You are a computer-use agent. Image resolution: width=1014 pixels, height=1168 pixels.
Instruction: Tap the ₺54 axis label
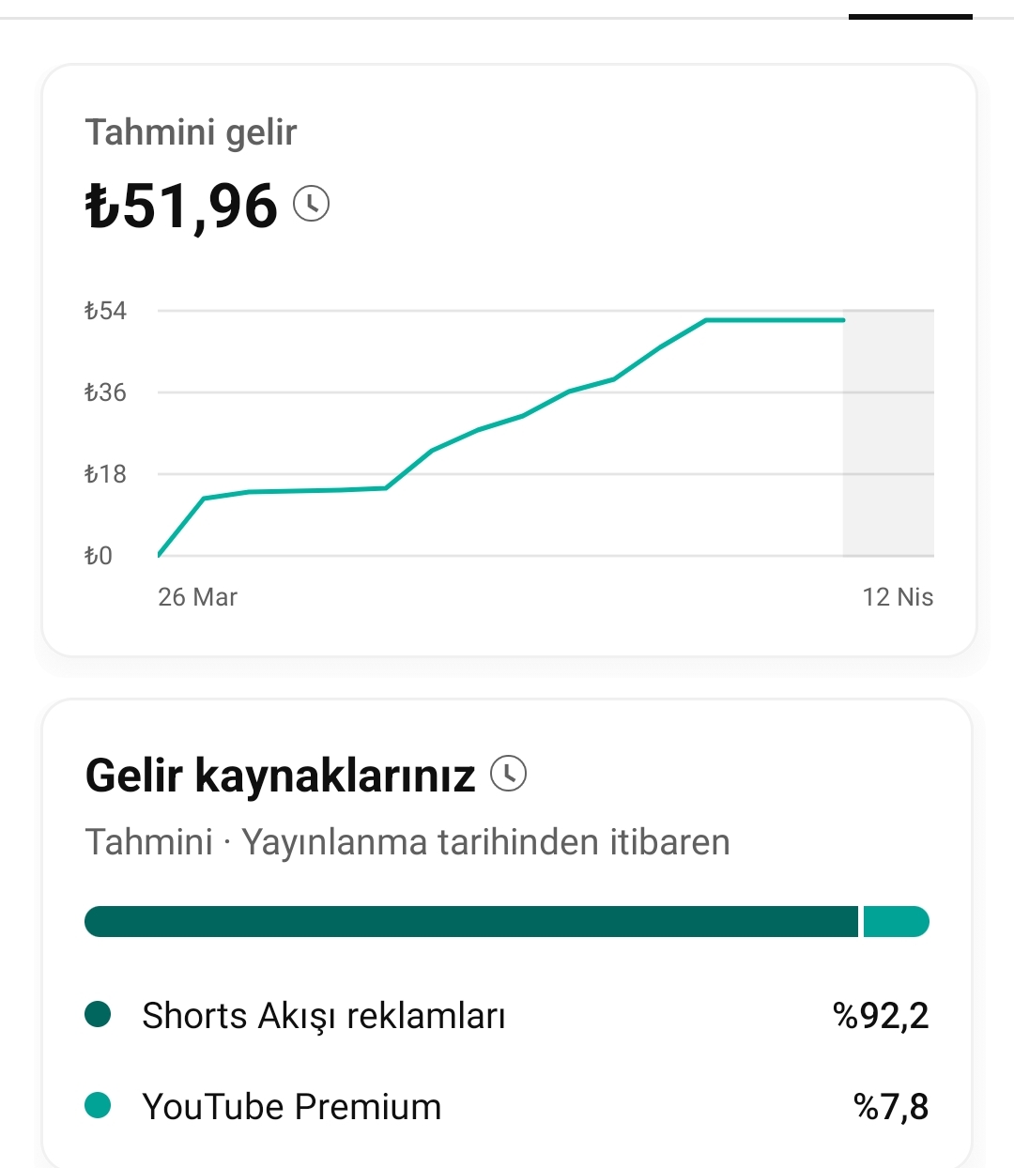(x=105, y=311)
